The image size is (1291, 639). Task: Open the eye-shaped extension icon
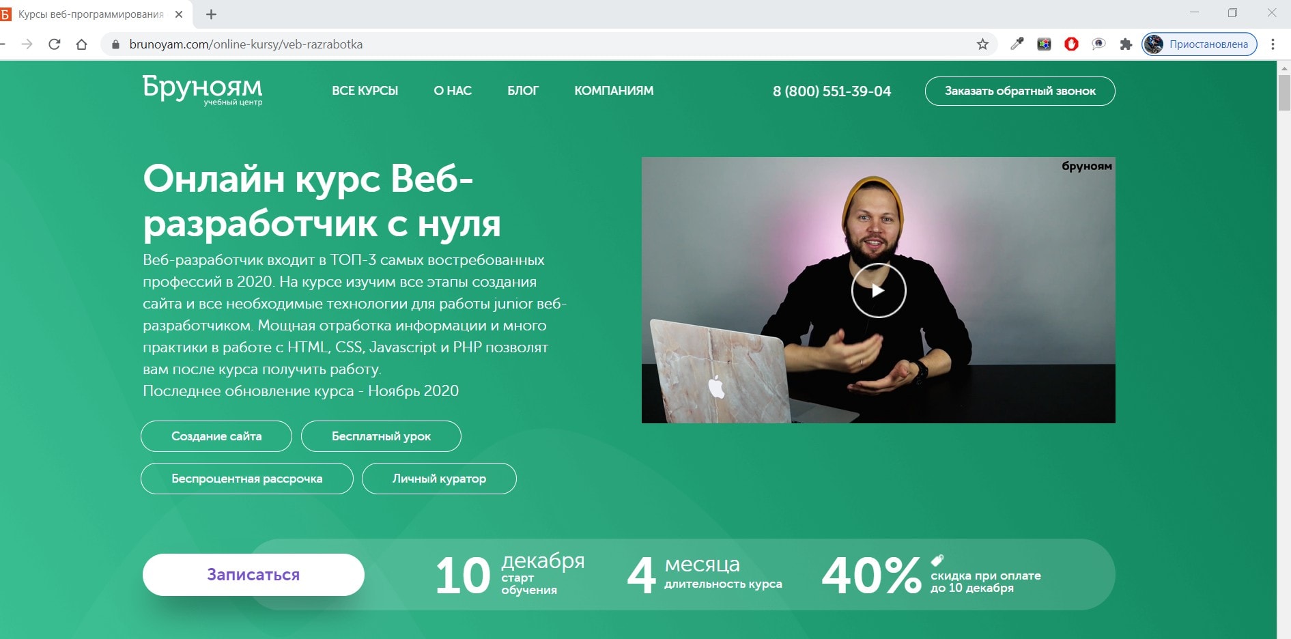1098,44
